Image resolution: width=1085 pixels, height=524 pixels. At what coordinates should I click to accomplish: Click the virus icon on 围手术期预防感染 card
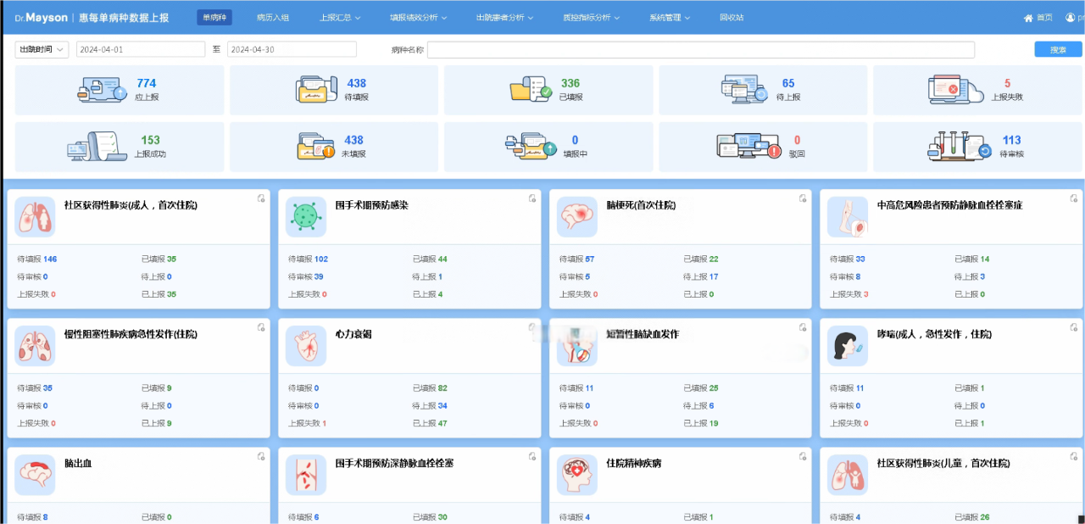pos(305,217)
